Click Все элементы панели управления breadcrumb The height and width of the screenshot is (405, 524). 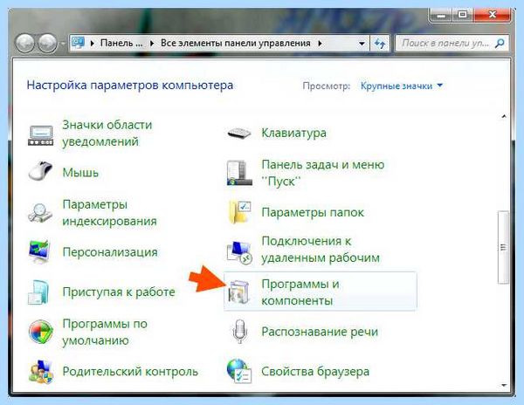click(236, 43)
